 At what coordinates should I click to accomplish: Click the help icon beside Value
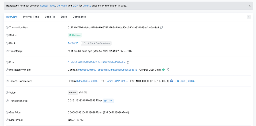(7, 93)
